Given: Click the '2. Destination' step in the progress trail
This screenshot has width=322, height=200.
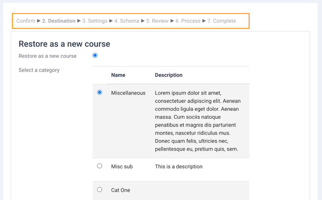Looking at the screenshot, I should 59,21.
